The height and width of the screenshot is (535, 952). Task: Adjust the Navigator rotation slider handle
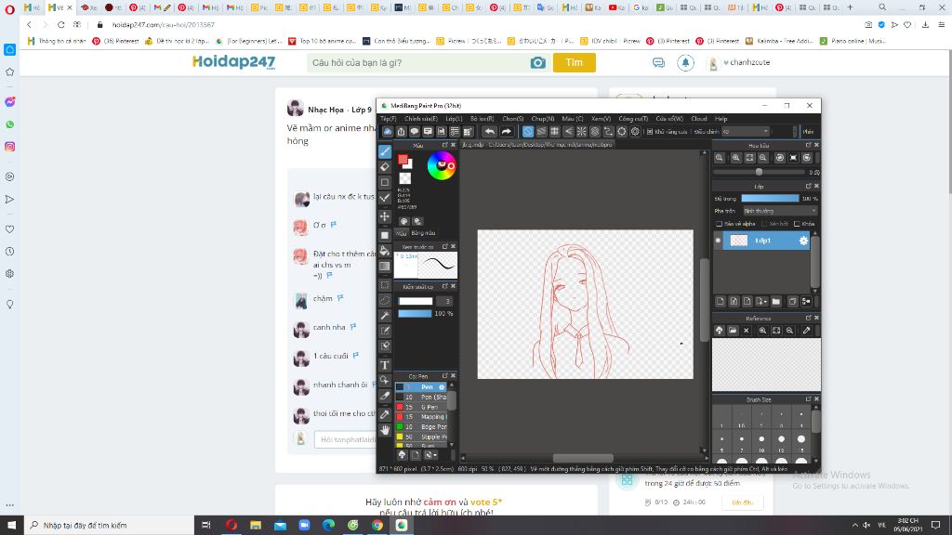click(x=759, y=172)
